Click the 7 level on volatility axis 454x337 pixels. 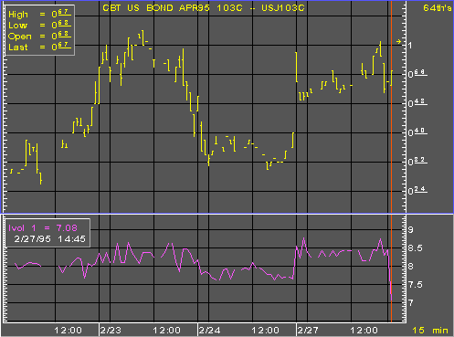[411, 303]
